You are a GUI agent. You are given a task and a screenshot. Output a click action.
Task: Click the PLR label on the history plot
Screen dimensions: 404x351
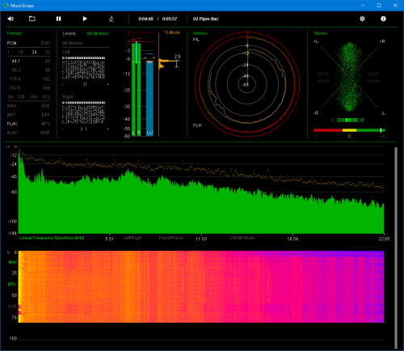(197, 125)
